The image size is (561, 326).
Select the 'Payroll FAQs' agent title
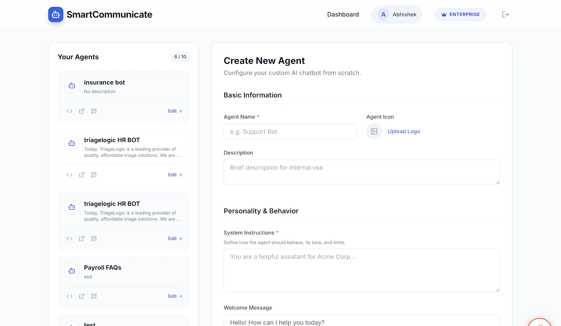point(103,267)
